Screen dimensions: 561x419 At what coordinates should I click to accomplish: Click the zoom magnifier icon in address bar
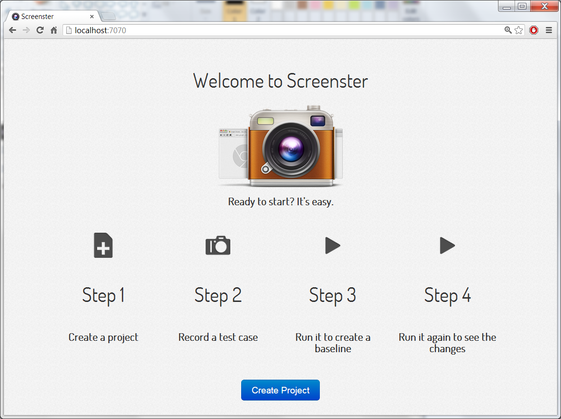508,30
